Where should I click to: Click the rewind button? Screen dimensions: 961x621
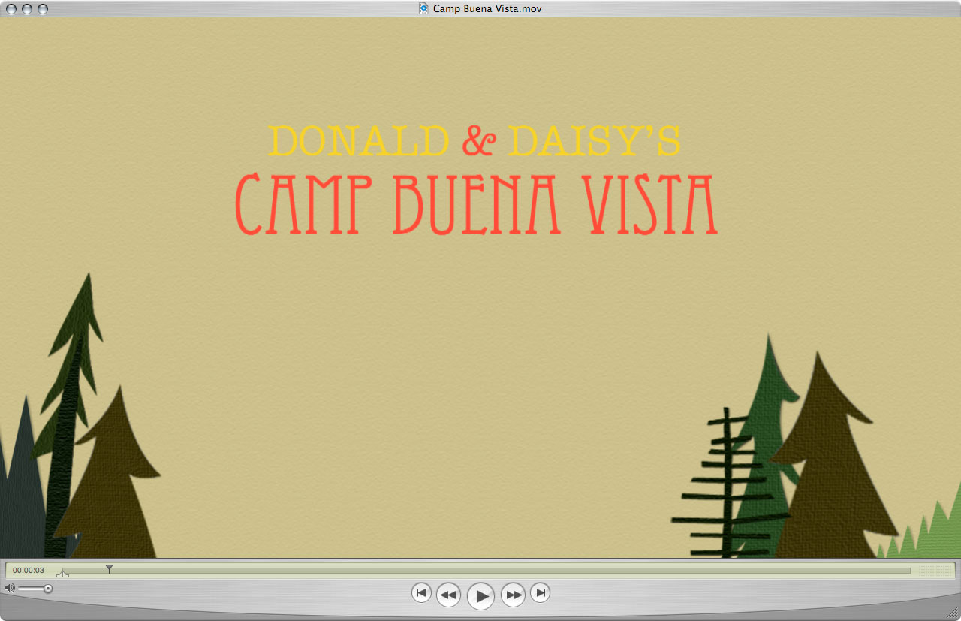pyautogui.click(x=448, y=595)
